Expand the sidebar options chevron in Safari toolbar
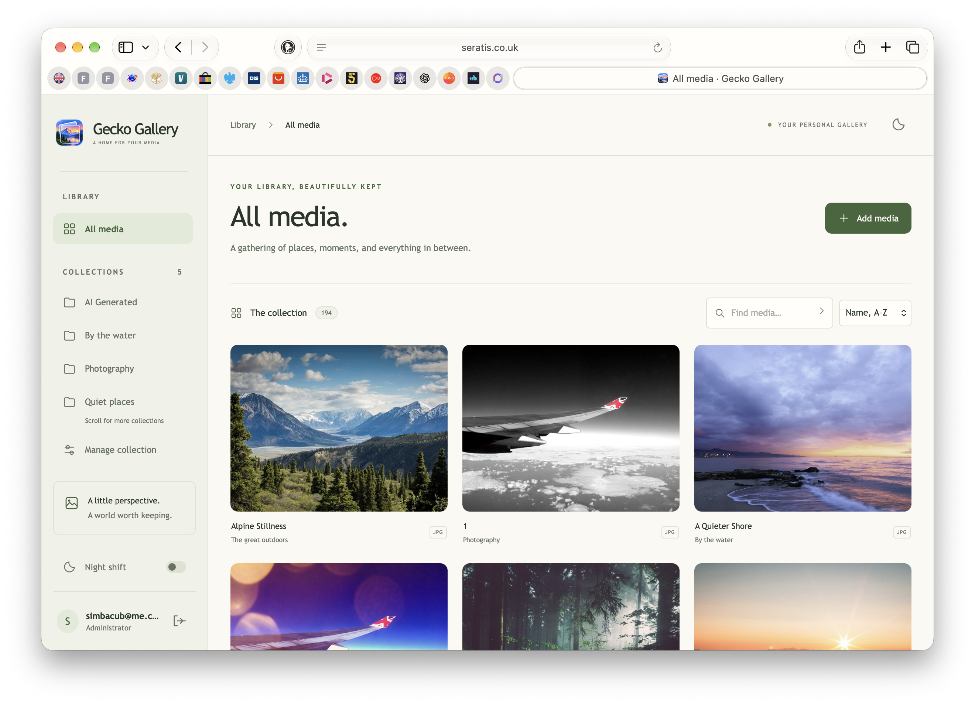Screen dimensions: 975x705 145,47
